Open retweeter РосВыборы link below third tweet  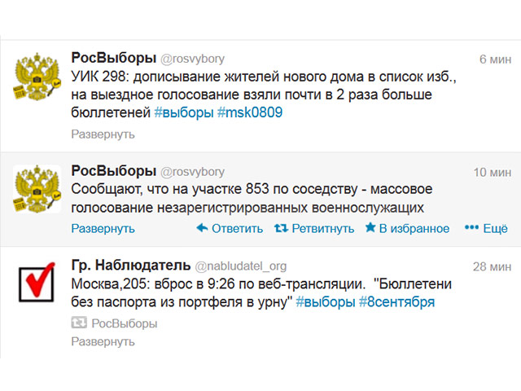tap(125, 323)
